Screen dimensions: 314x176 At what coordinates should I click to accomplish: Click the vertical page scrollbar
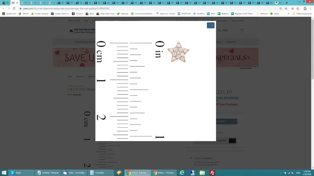tap(312, 93)
